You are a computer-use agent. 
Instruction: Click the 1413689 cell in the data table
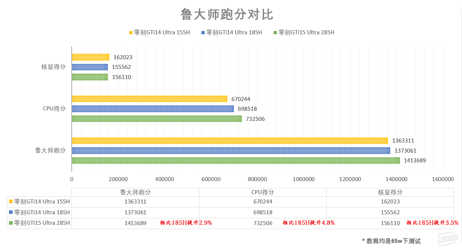pos(135,223)
